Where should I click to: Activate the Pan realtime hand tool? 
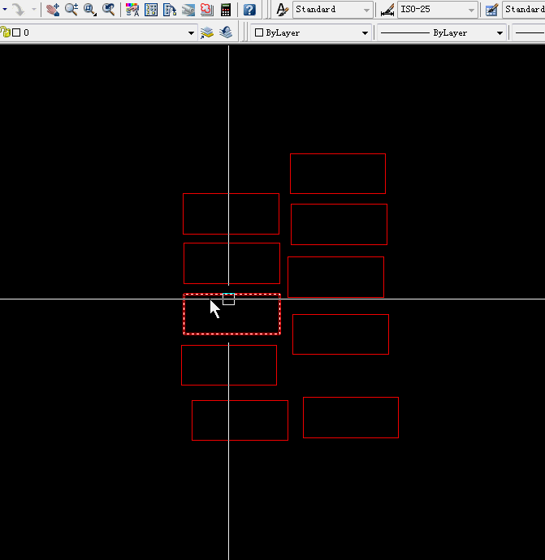point(53,10)
